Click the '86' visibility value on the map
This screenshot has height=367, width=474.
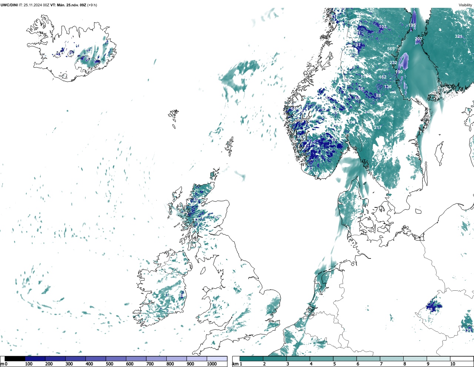(x=361, y=89)
